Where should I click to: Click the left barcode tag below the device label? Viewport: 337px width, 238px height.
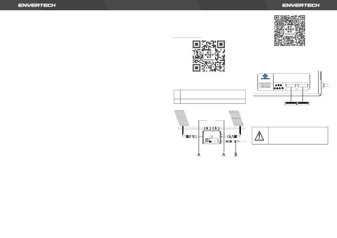(x=291, y=103)
